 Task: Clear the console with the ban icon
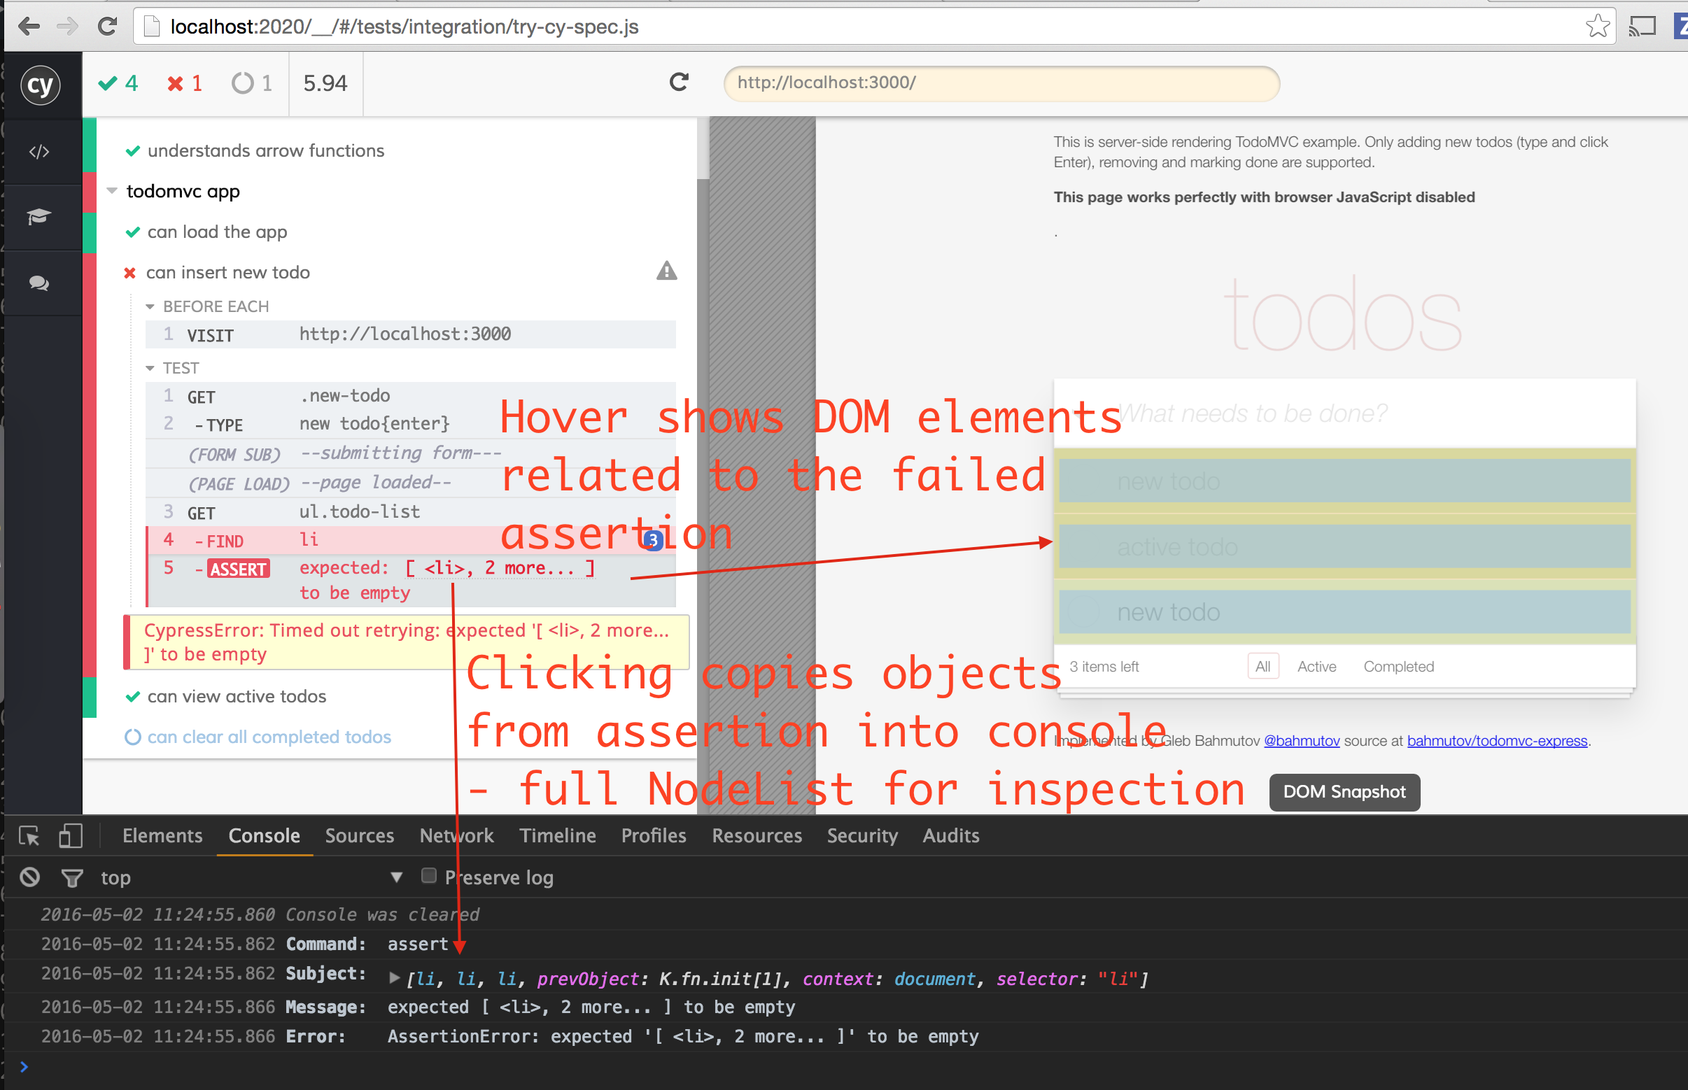click(29, 877)
